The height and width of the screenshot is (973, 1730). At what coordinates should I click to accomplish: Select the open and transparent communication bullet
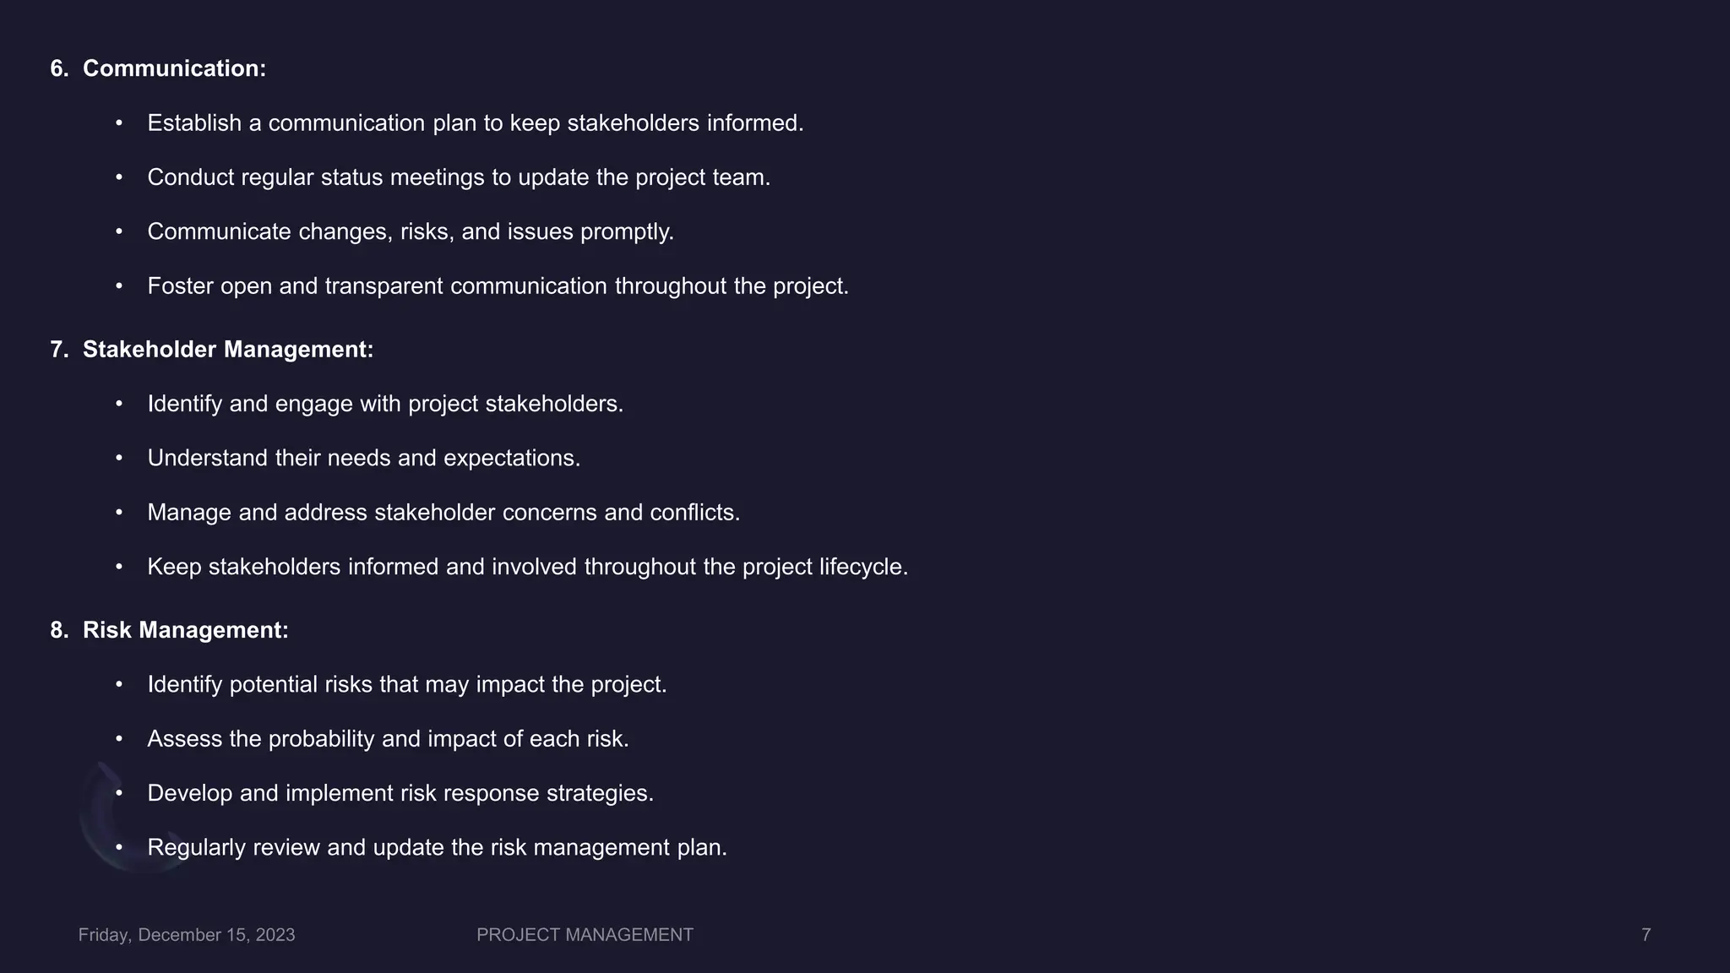(x=498, y=286)
